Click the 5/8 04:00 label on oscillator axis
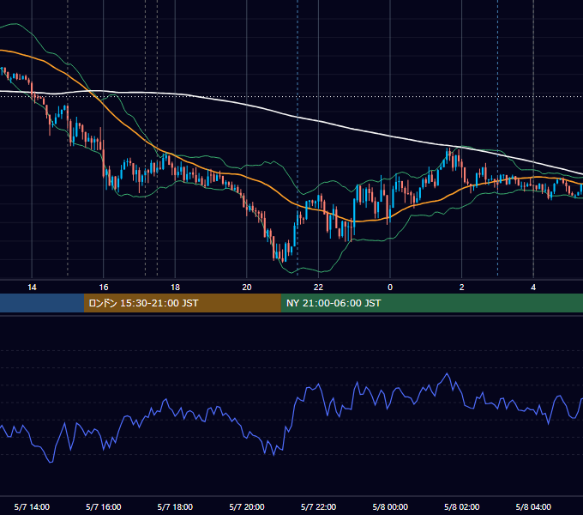Image resolution: width=583 pixels, height=515 pixels. point(533,506)
